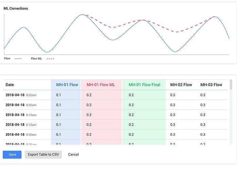Select the MH-02 Flow column header
This screenshot has width=237, height=169.
point(181,85)
